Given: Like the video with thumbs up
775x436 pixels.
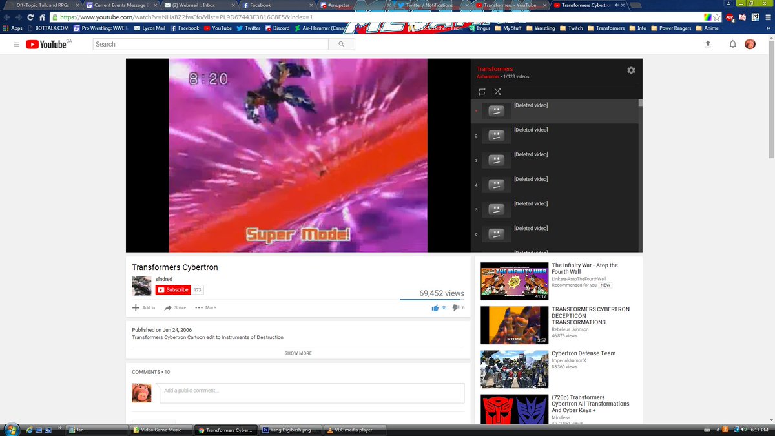Looking at the screenshot, I should pos(435,307).
